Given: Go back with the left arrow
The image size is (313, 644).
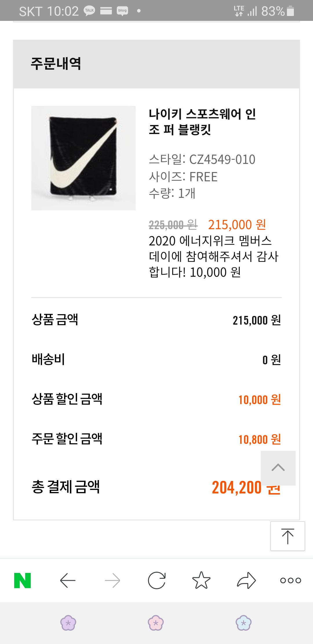Looking at the screenshot, I should coord(68,580).
